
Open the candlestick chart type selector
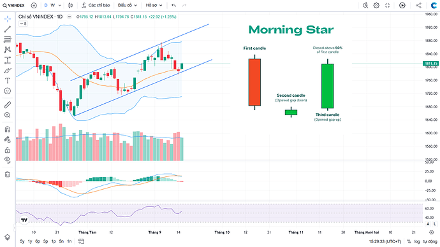70,5
